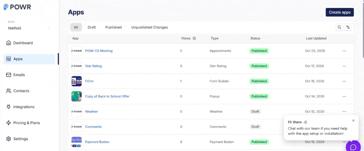Click the POWR logo
This screenshot has width=364, height=151.
coord(17,7)
